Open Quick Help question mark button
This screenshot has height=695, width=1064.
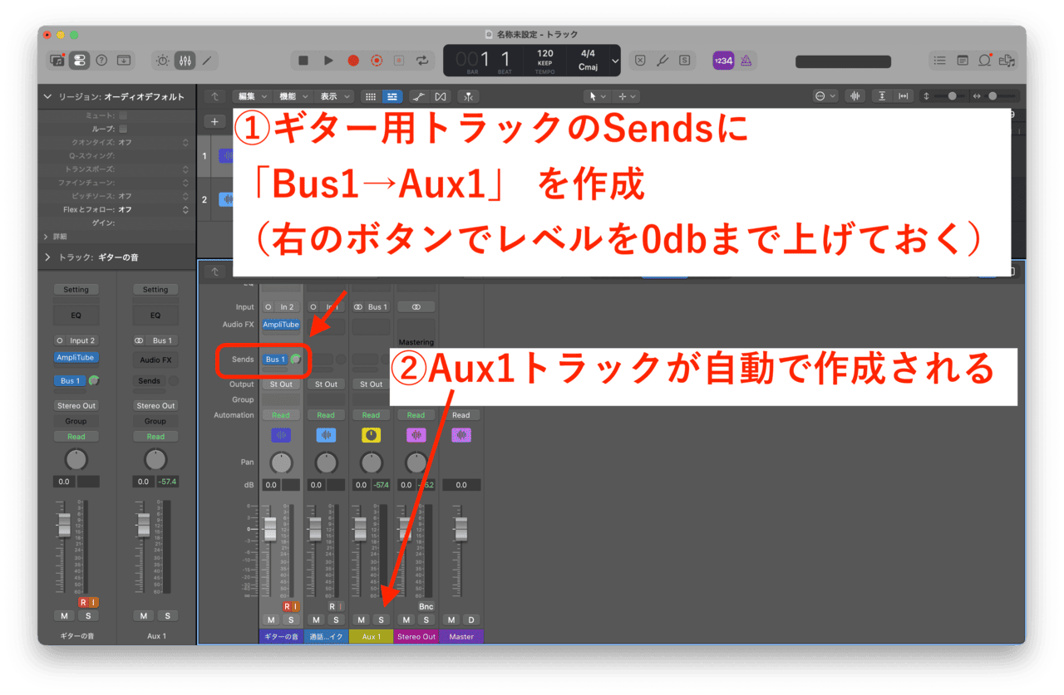pos(101,60)
